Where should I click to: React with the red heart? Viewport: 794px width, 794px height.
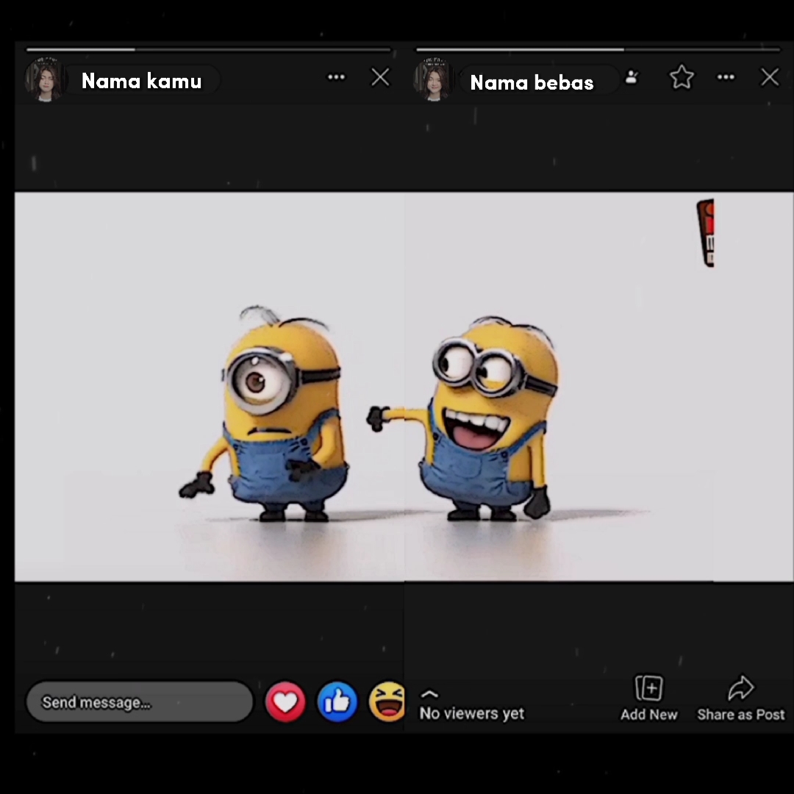pyautogui.click(x=285, y=702)
